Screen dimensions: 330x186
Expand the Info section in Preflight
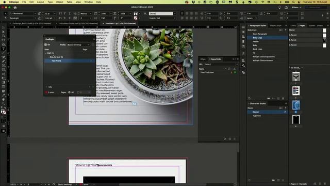coord(46,87)
